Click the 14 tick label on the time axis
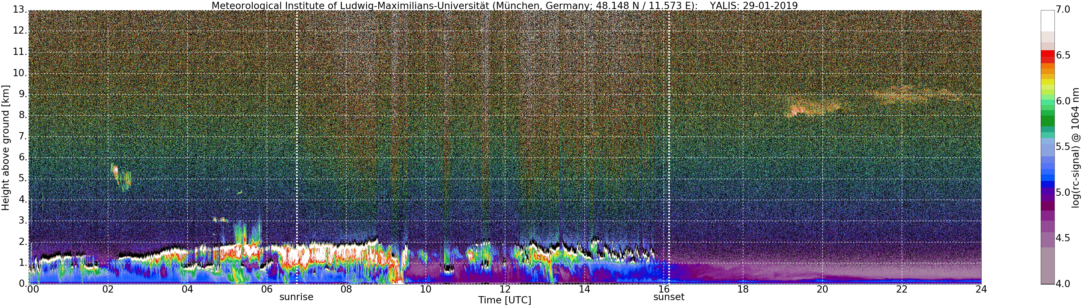Image resolution: width=1083 pixels, height=307 pixels. [x=584, y=289]
